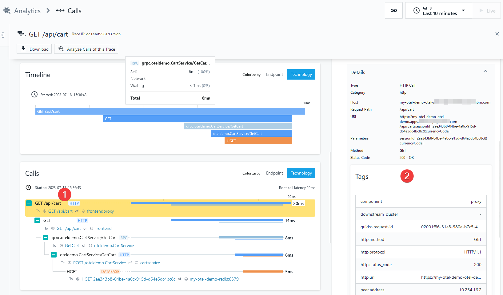Click the http.method tag row

pos(421,239)
